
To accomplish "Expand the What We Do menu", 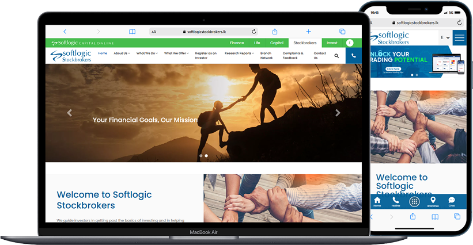I will pyautogui.click(x=147, y=53).
